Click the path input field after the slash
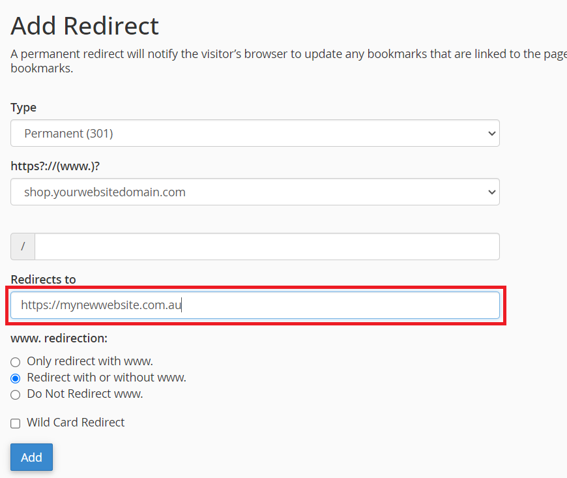Viewport: 567px width, 478px height. click(x=267, y=246)
